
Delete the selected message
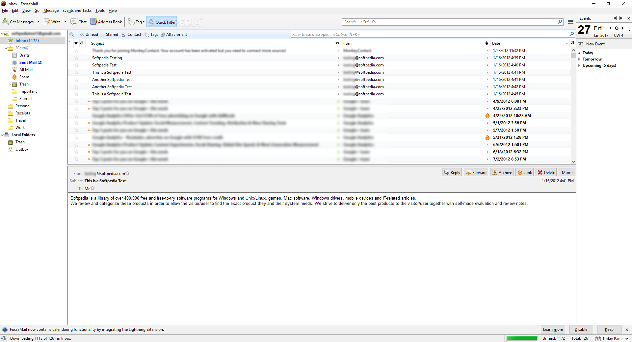tap(546, 172)
